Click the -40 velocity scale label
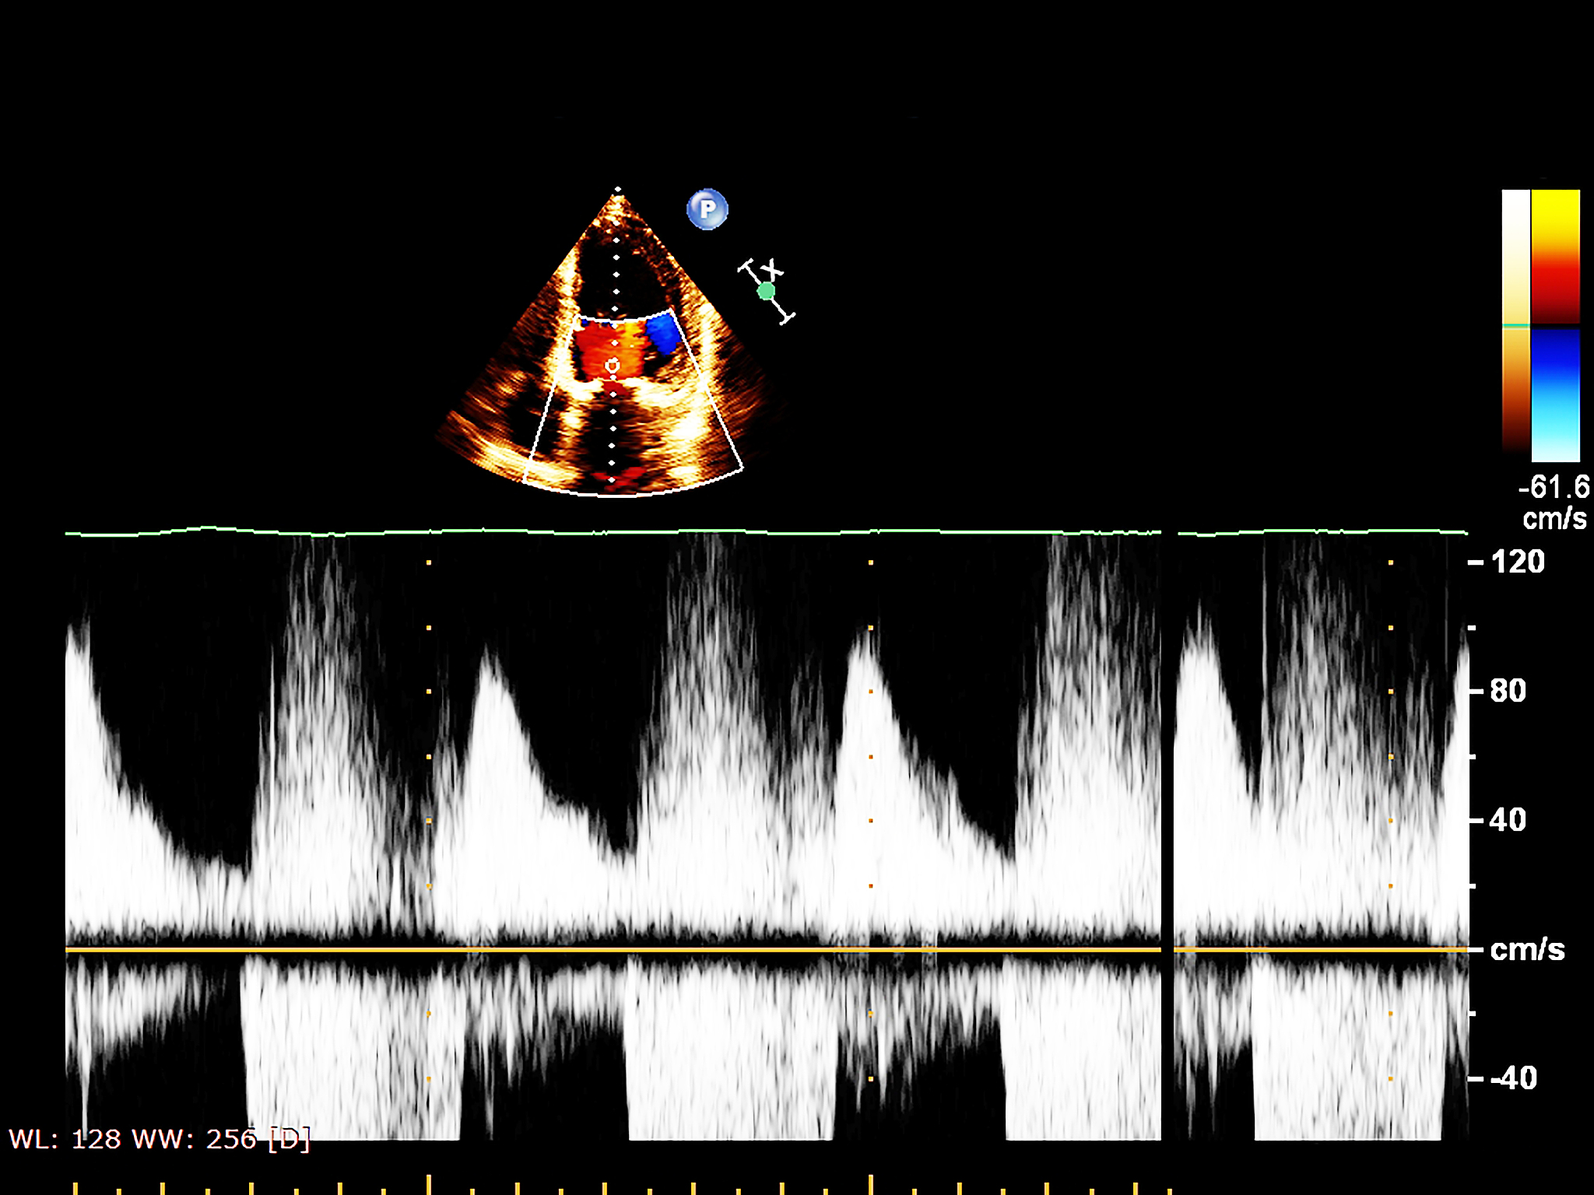Screen dimensions: 1594x1195 click(x=1513, y=1078)
